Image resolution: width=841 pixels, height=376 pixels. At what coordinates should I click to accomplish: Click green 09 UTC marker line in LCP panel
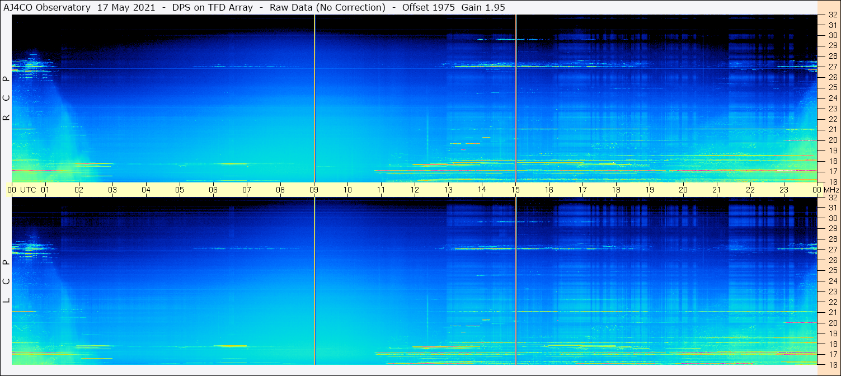(314, 281)
